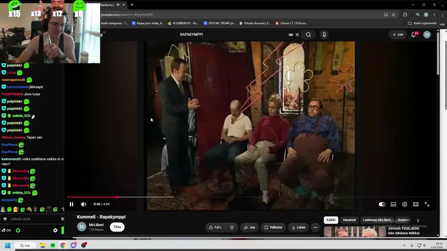The width and height of the screenshot is (447, 251).
Task: Install or cast via address bar screen icon
Action: pyautogui.click(x=386, y=15)
